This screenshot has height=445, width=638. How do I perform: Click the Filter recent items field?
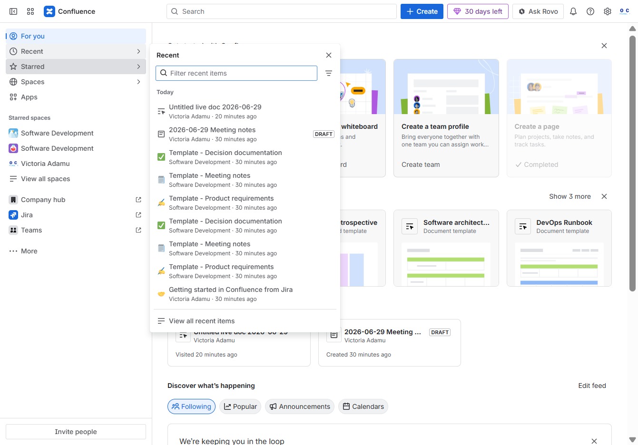click(x=236, y=73)
